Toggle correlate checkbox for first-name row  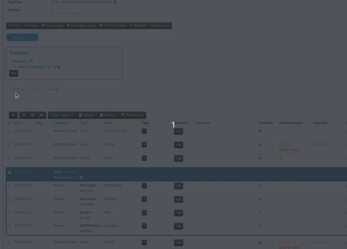click(x=260, y=186)
